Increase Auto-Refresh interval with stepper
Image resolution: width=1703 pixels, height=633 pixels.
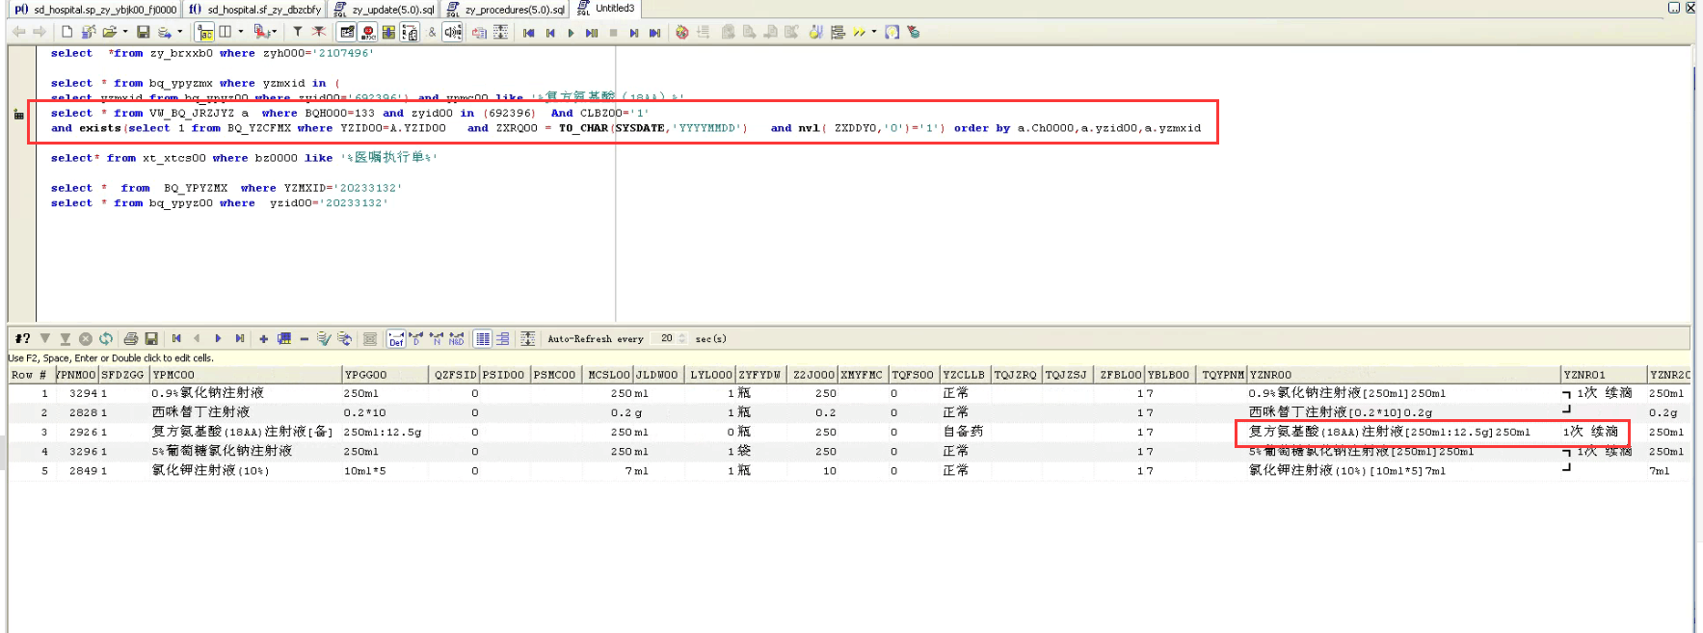682,335
